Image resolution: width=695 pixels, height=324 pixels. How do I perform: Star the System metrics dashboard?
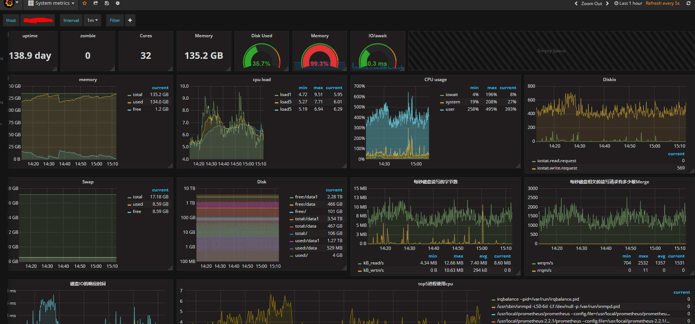click(x=85, y=3)
